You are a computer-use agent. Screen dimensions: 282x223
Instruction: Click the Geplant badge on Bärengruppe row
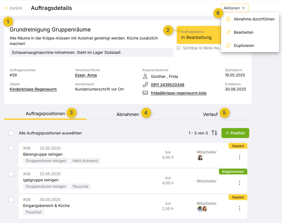click(238, 146)
